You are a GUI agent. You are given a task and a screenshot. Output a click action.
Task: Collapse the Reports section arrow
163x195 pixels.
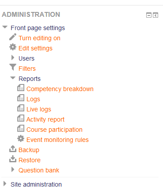[x=13, y=78]
